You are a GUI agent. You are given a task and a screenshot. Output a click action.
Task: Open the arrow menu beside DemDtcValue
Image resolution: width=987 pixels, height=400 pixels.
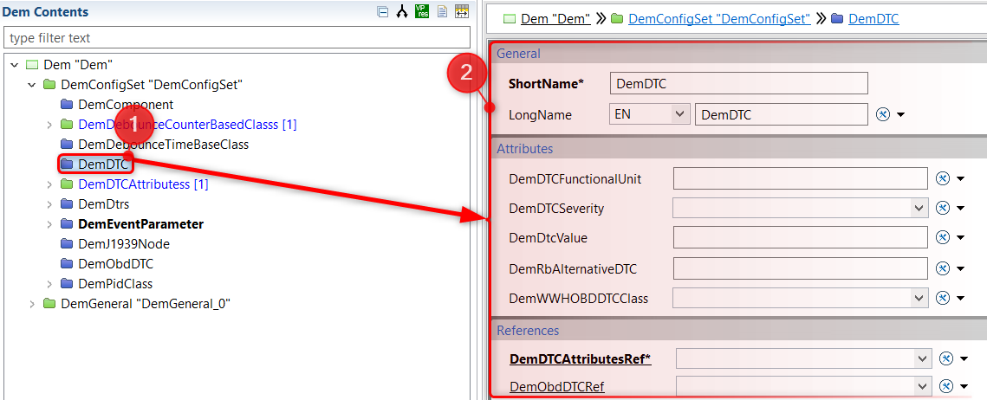960,237
